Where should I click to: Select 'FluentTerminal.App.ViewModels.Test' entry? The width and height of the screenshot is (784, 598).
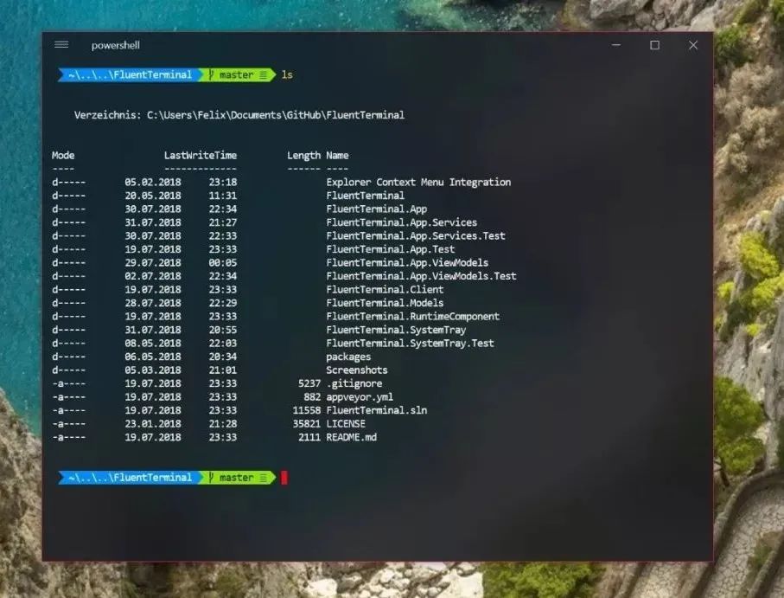click(421, 276)
